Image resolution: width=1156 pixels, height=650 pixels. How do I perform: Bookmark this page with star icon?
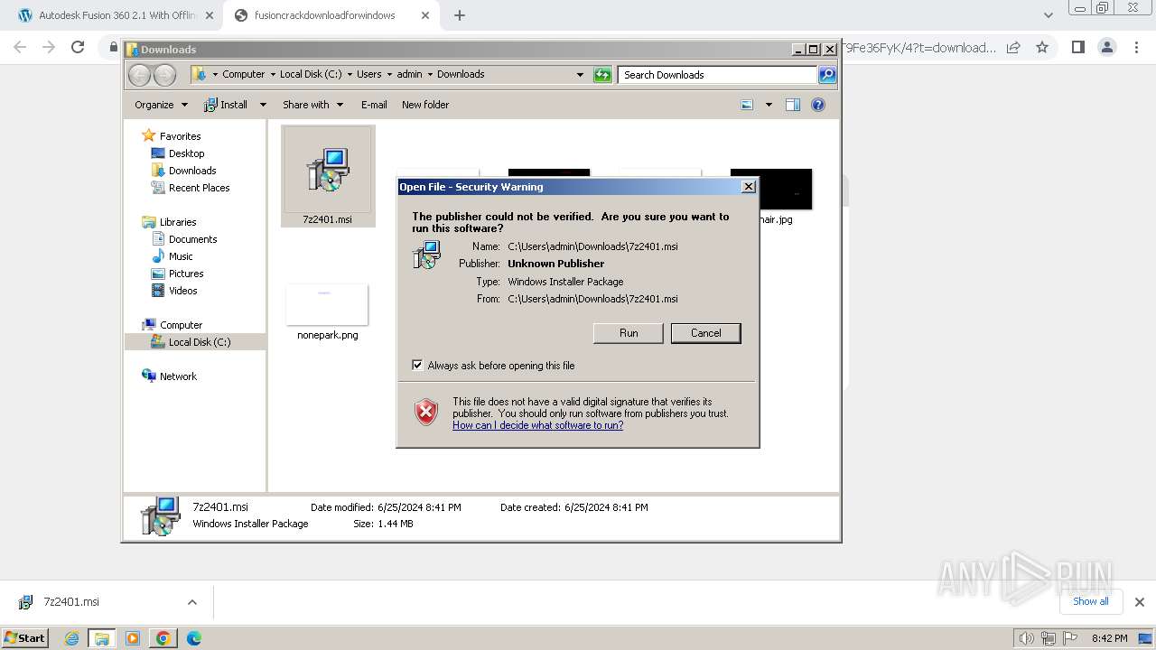1042,47
